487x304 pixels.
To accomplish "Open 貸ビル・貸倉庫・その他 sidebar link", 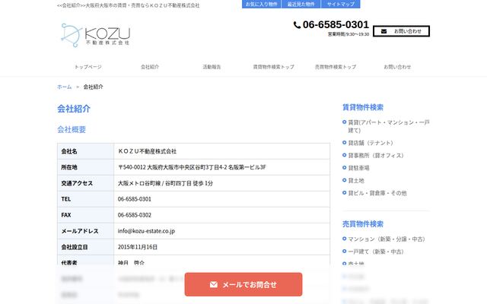I will [377, 193].
